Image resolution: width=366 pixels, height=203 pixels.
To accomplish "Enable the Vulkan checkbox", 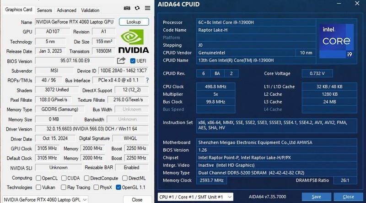I will click(38, 187).
